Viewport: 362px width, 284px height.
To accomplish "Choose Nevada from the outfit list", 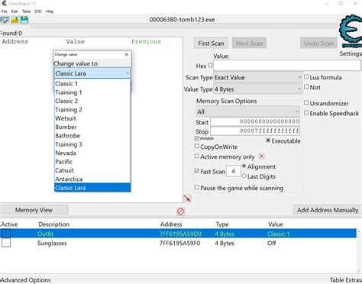I will (92, 153).
